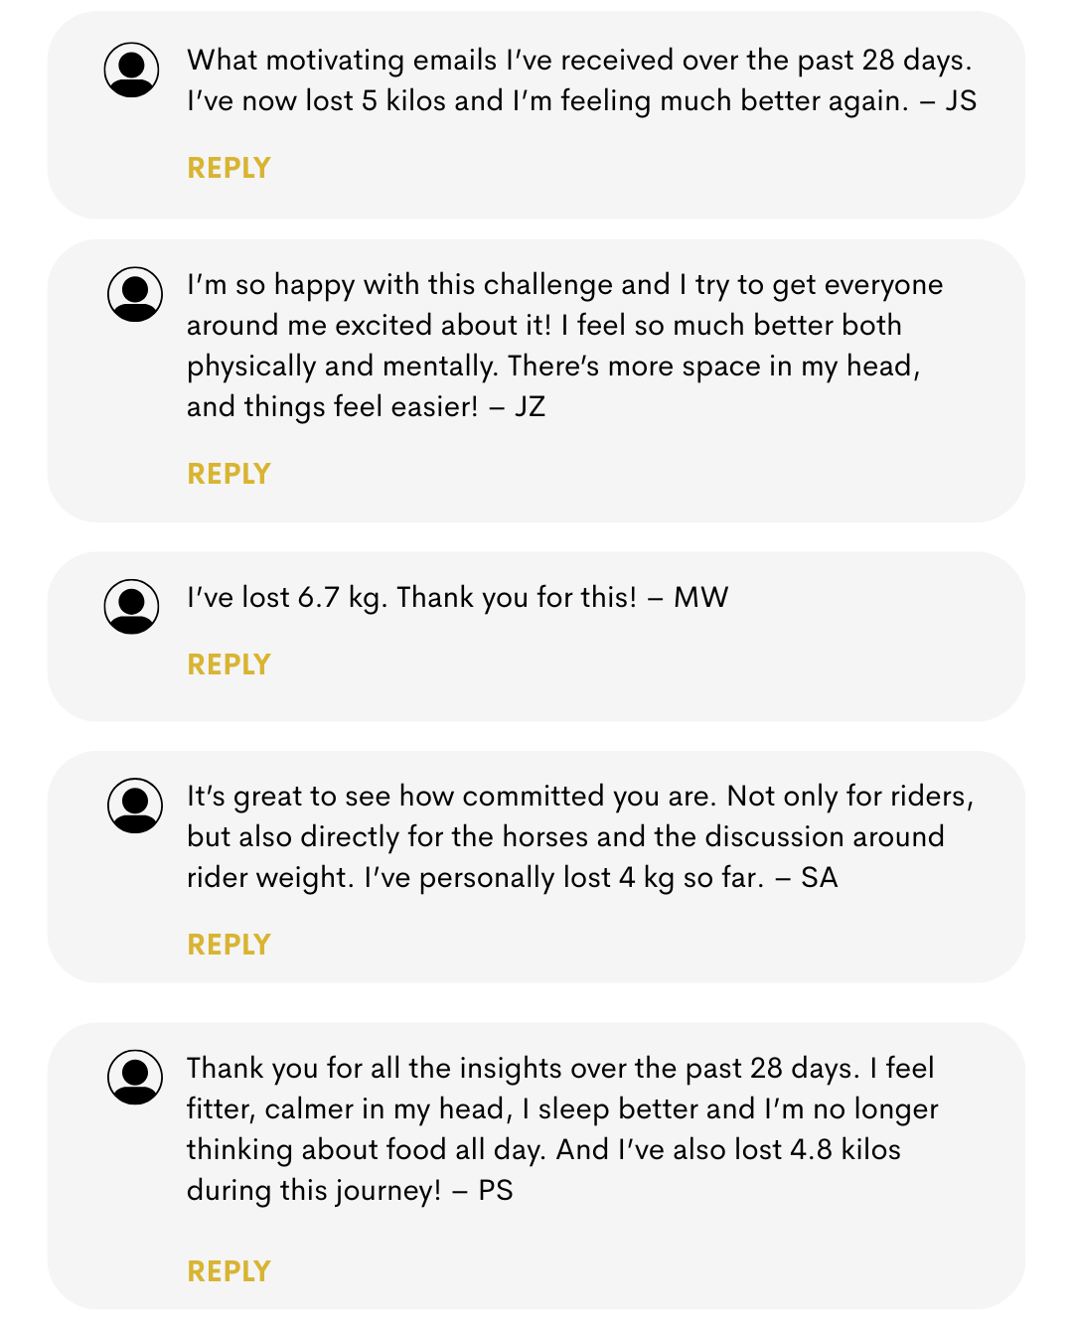Viewport: 1073px width, 1324px height.
Task: Click the avatar icon beside JS's comment
Action: point(132,70)
